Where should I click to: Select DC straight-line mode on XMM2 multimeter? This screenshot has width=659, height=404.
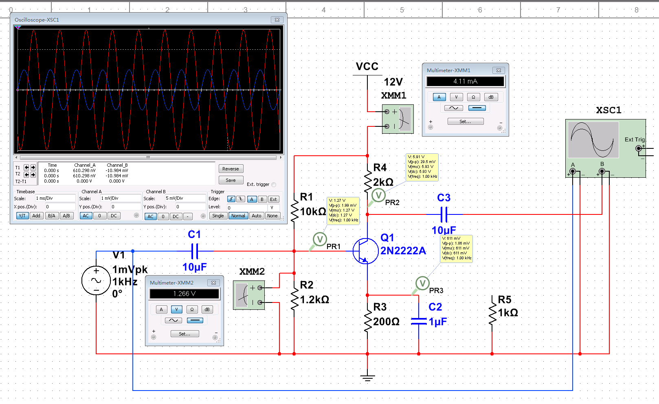point(195,320)
